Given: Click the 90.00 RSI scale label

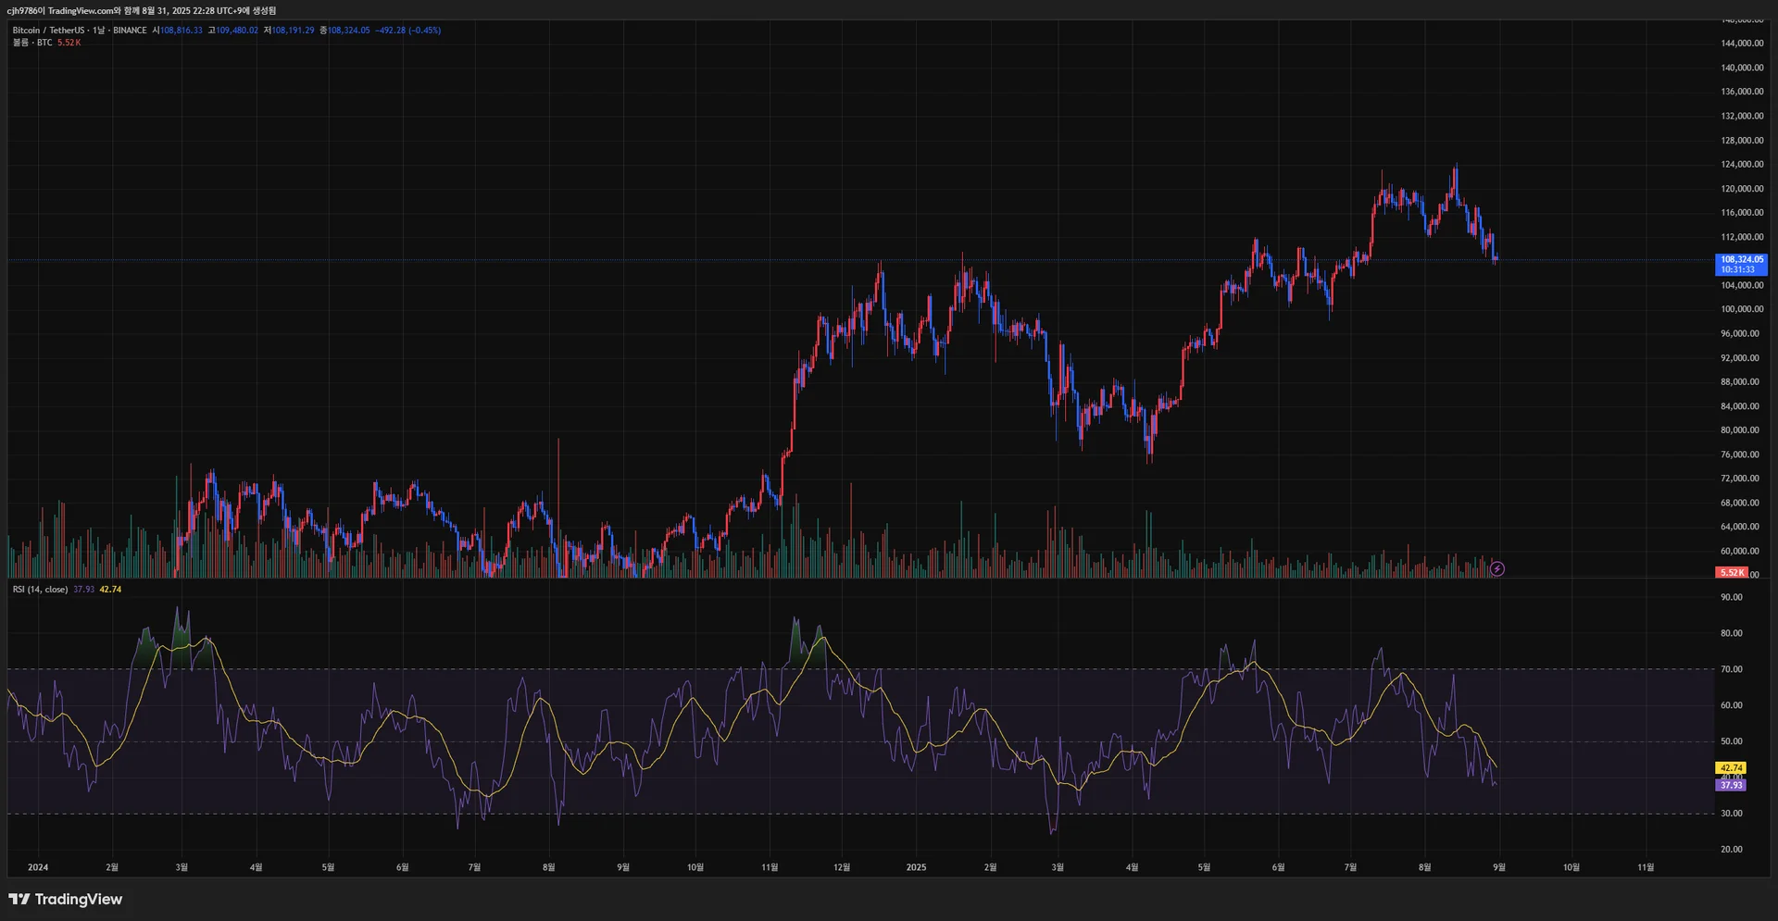Looking at the screenshot, I should [1731, 597].
